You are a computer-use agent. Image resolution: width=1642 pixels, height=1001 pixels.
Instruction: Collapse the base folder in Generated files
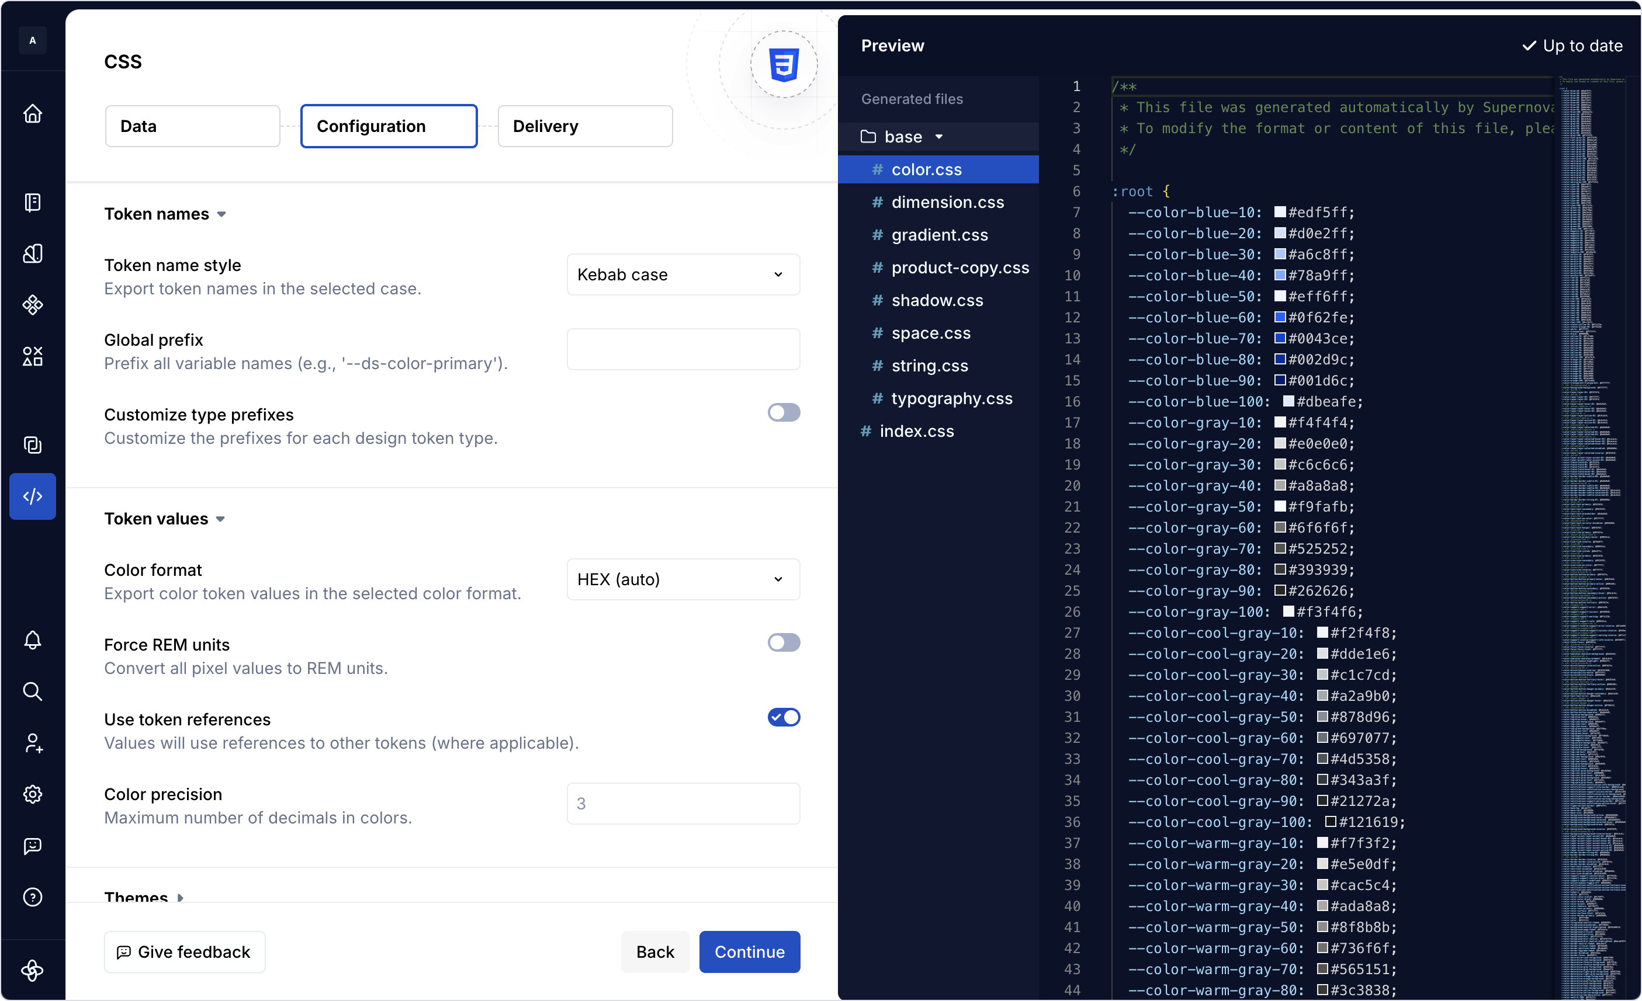(940, 137)
